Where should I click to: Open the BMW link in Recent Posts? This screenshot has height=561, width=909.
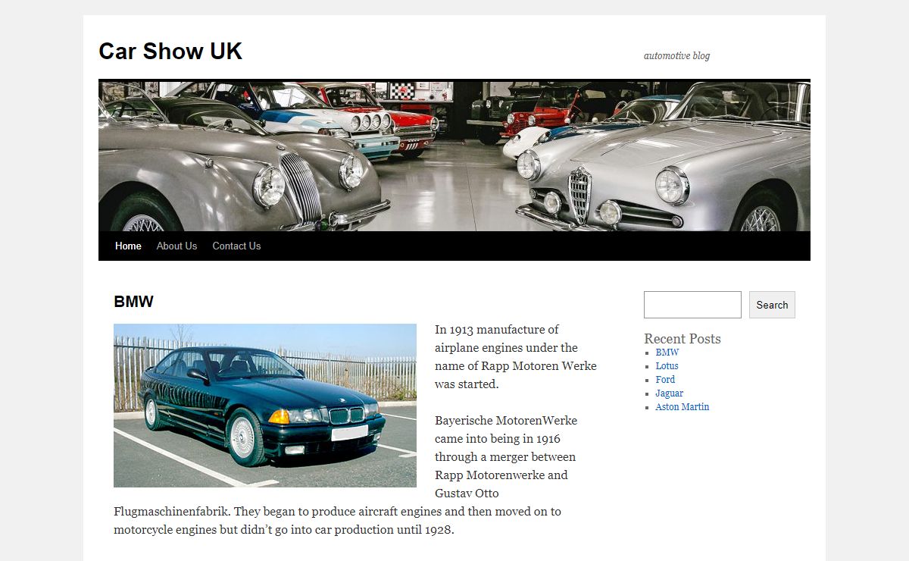click(667, 353)
